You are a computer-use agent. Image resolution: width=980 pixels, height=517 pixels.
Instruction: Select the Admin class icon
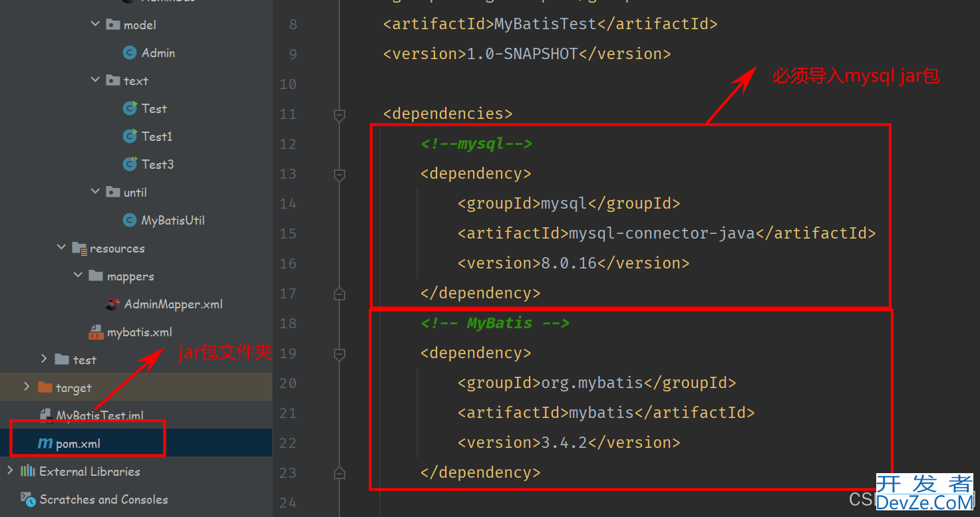130,52
